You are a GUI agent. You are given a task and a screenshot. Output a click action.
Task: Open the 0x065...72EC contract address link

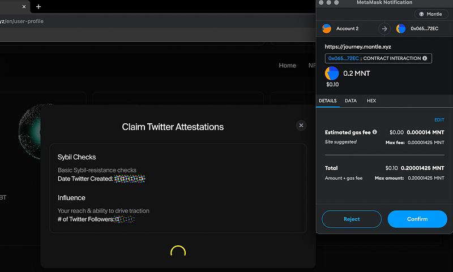[344, 58]
